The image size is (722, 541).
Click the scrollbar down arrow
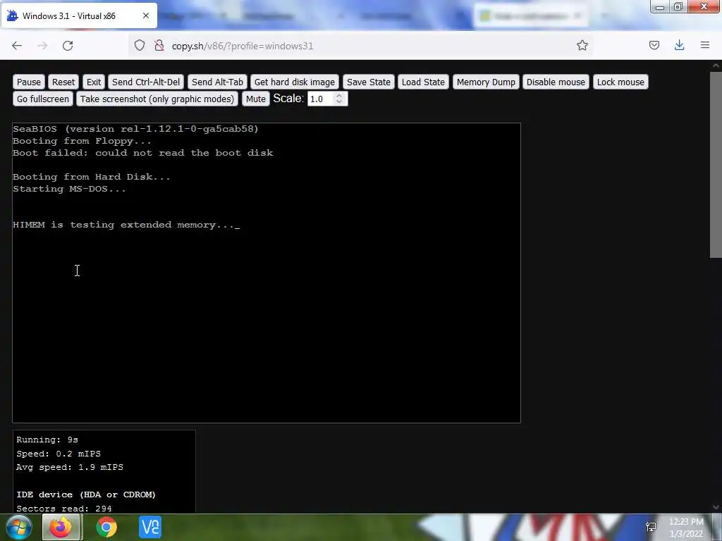[x=716, y=507]
